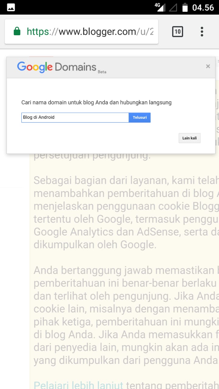This screenshot has width=219, height=389.
Task: Open the Chrome tab switcher showing 10
Action: click(x=178, y=32)
